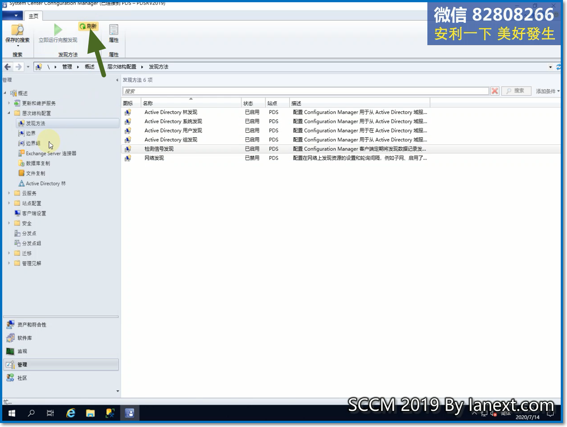Click the 发现方法 breadcrumb segment

(x=158, y=67)
